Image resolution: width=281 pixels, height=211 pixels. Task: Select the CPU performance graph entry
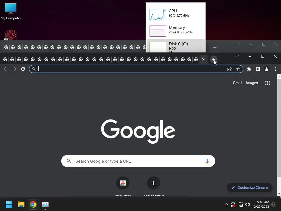176,14
